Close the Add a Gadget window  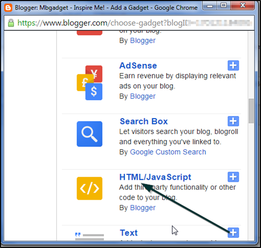coord(243,6)
